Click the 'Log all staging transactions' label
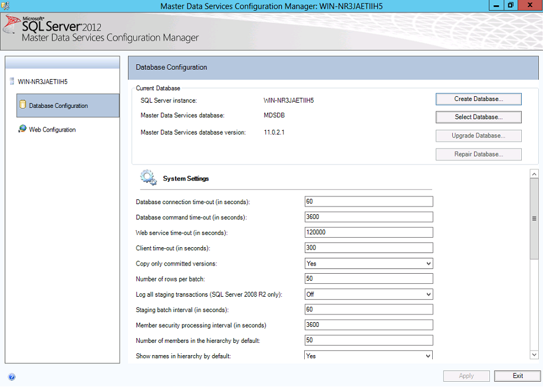The width and height of the screenshot is (543, 387). tap(209, 294)
